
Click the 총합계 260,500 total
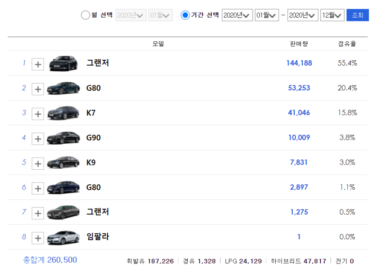[50, 260]
